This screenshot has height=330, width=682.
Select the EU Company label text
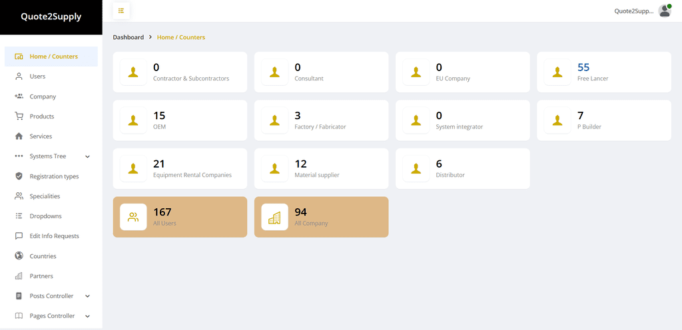tap(453, 79)
